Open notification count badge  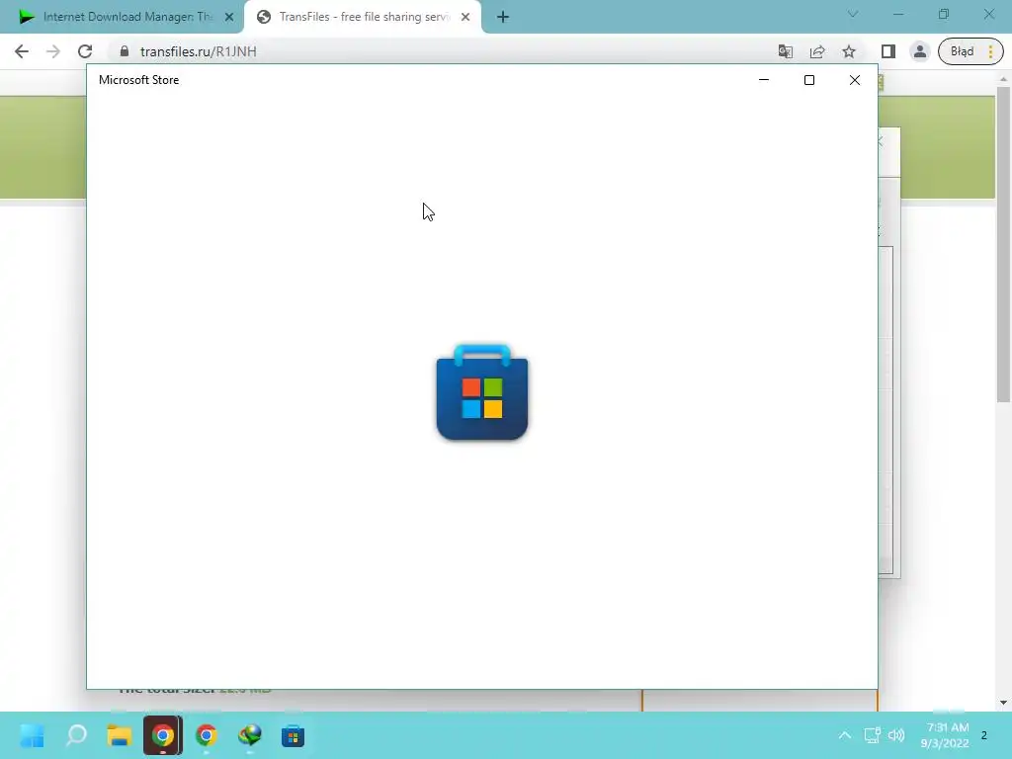coord(983,735)
